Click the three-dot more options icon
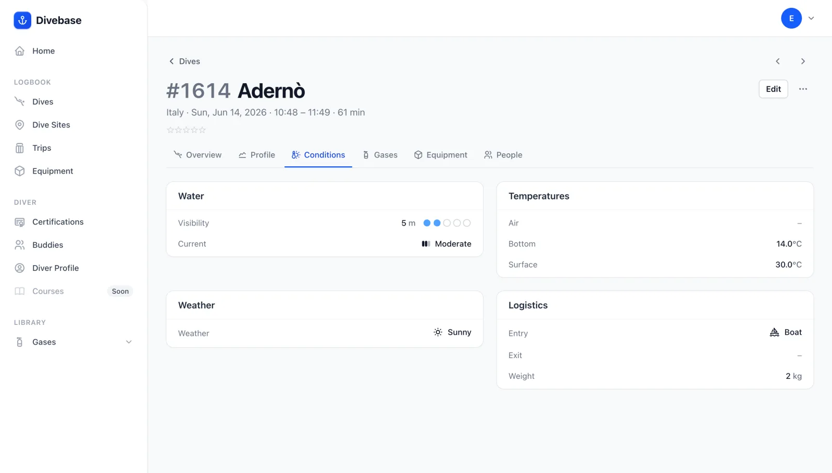The width and height of the screenshot is (832, 473). coord(803,89)
